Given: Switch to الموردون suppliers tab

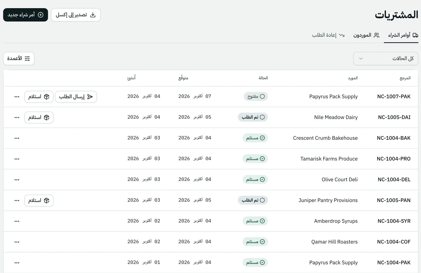Looking at the screenshot, I should pyautogui.click(x=366, y=35).
